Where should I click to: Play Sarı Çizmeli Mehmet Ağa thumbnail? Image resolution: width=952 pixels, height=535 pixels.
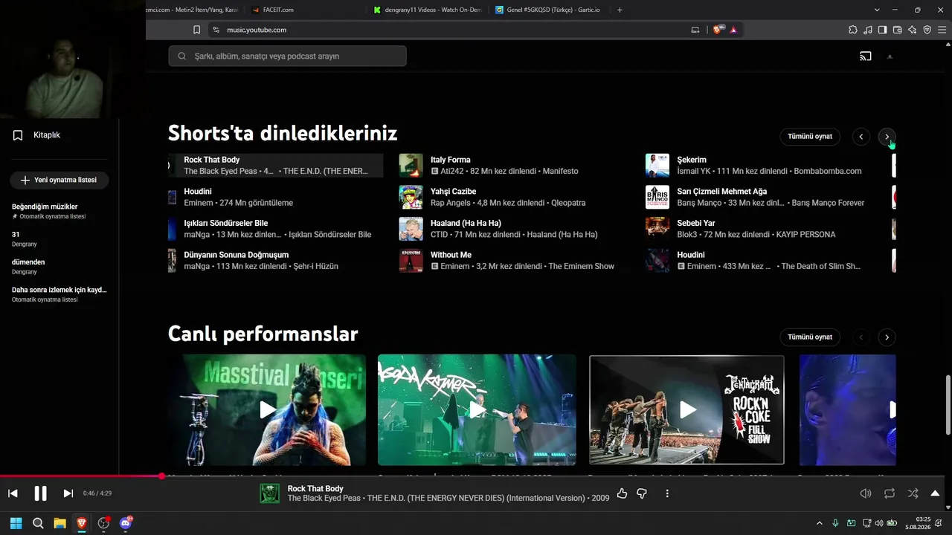click(x=657, y=197)
